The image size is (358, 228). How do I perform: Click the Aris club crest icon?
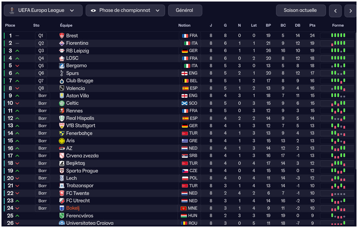click(x=62, y=141)
